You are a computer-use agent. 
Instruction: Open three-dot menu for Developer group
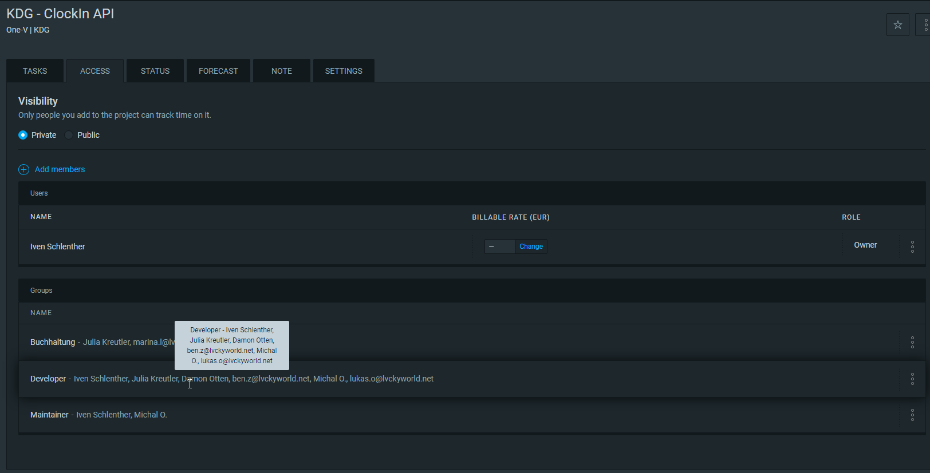point(912,379)
